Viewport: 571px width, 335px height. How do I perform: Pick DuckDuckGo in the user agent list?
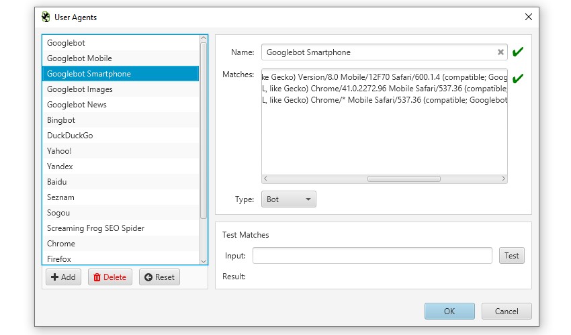[120, 136]
